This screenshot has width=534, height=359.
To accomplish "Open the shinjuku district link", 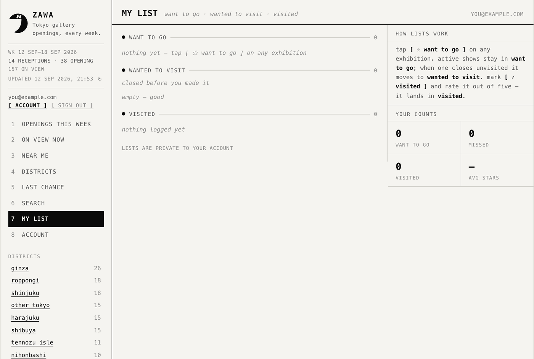I will (x=25, y=293).
